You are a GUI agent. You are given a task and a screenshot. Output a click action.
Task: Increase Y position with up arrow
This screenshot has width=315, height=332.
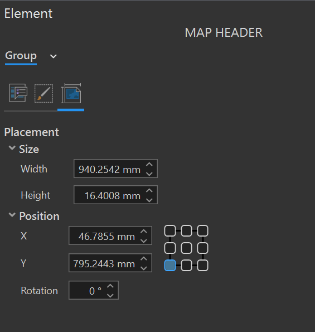(144, 258)
